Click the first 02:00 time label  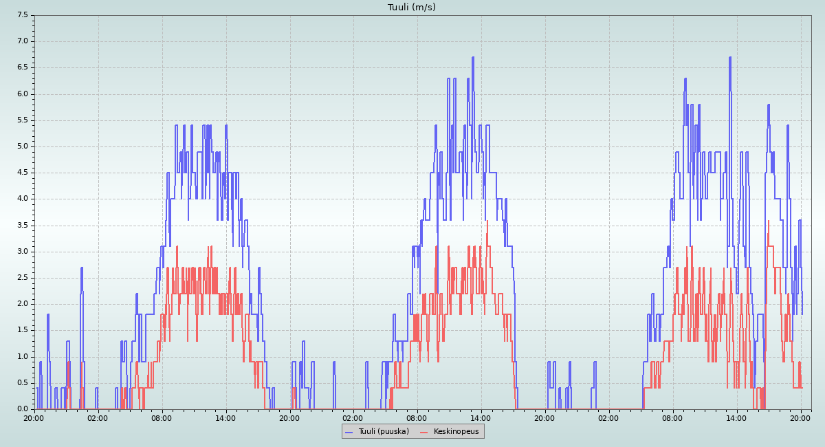pos(98,417)
